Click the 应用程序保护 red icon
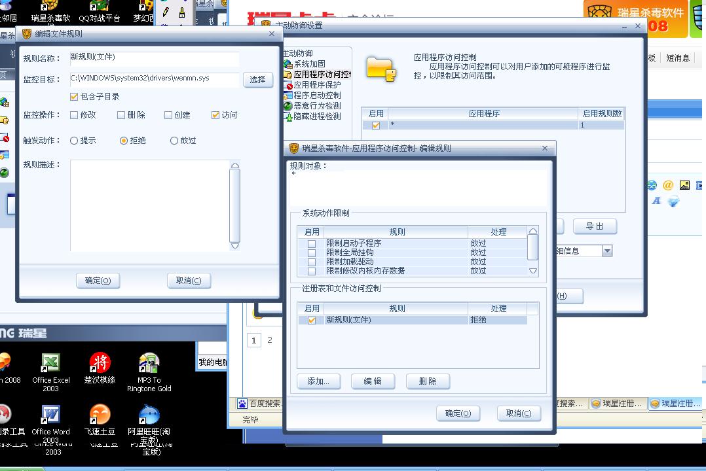The height and width of the screenshot is (471, 706). click(289, 85)
